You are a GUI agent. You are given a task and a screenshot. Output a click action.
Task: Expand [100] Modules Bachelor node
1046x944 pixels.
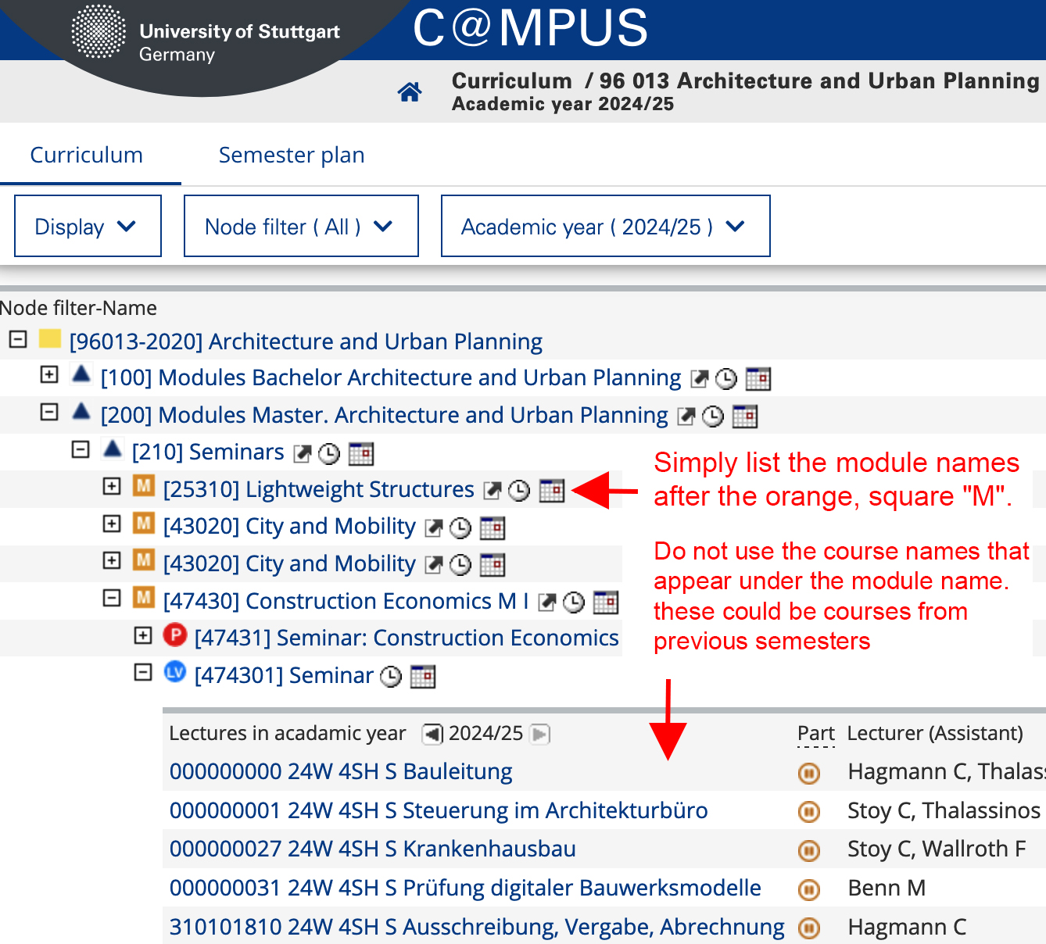coord(49,374)
